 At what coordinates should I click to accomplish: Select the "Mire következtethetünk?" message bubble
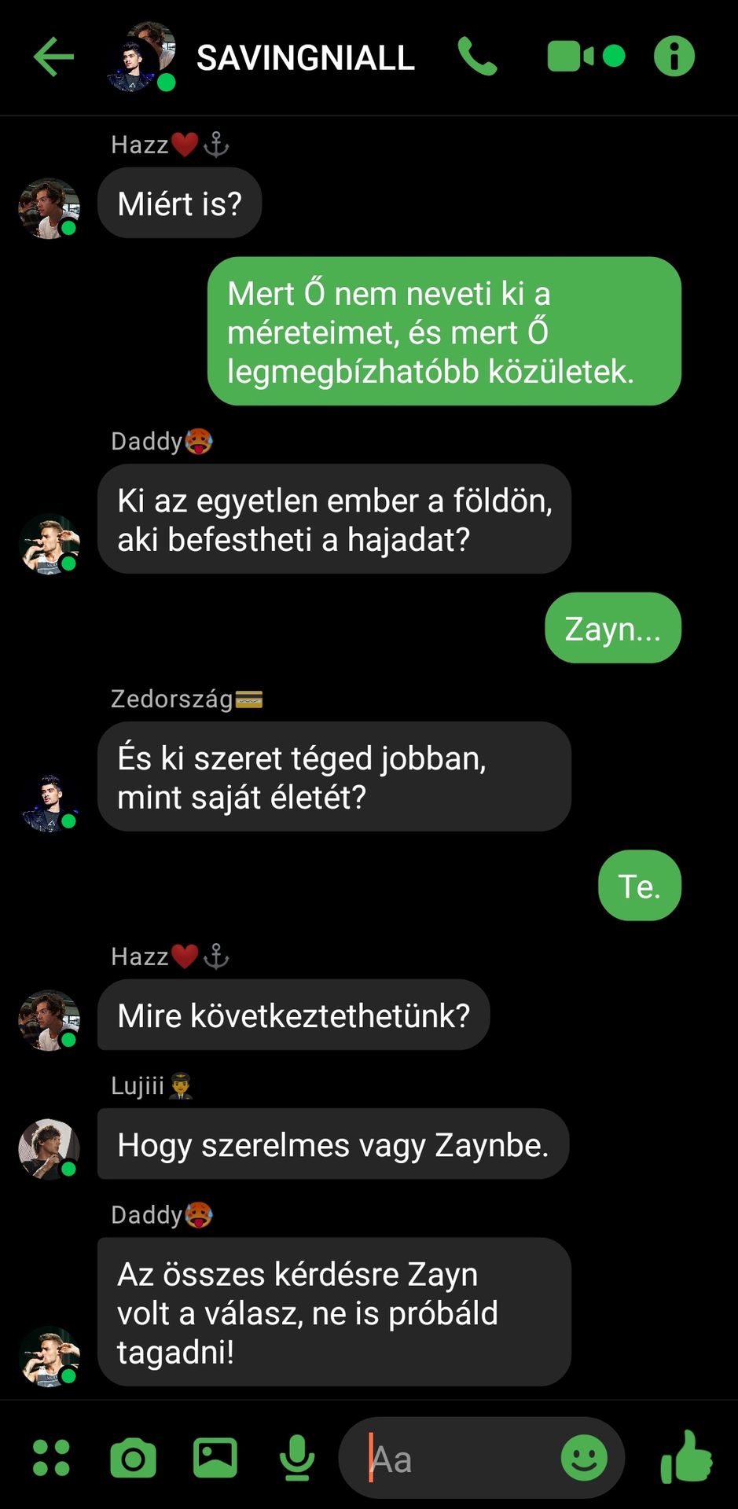(x=294, y=1015)
